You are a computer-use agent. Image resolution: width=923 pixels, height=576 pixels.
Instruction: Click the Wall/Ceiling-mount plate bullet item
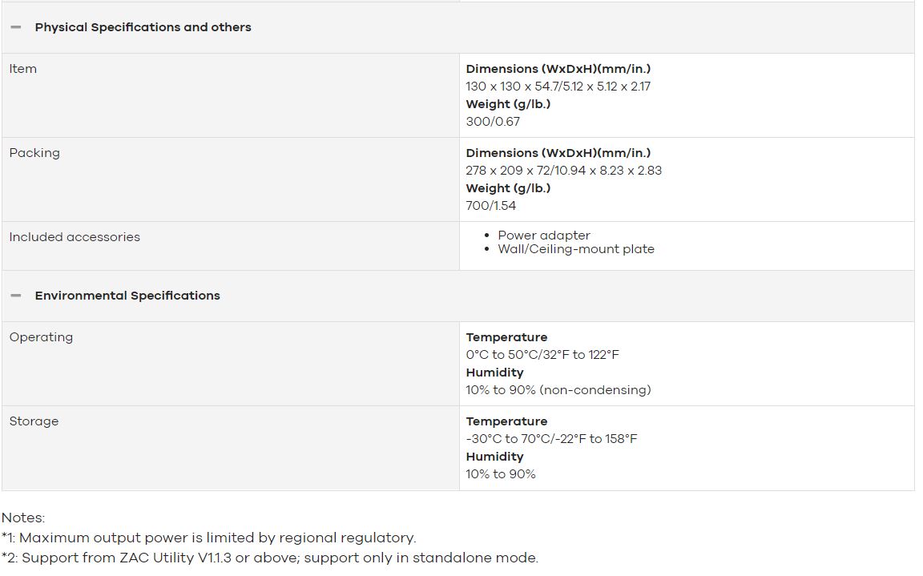[x=576, y=249]
